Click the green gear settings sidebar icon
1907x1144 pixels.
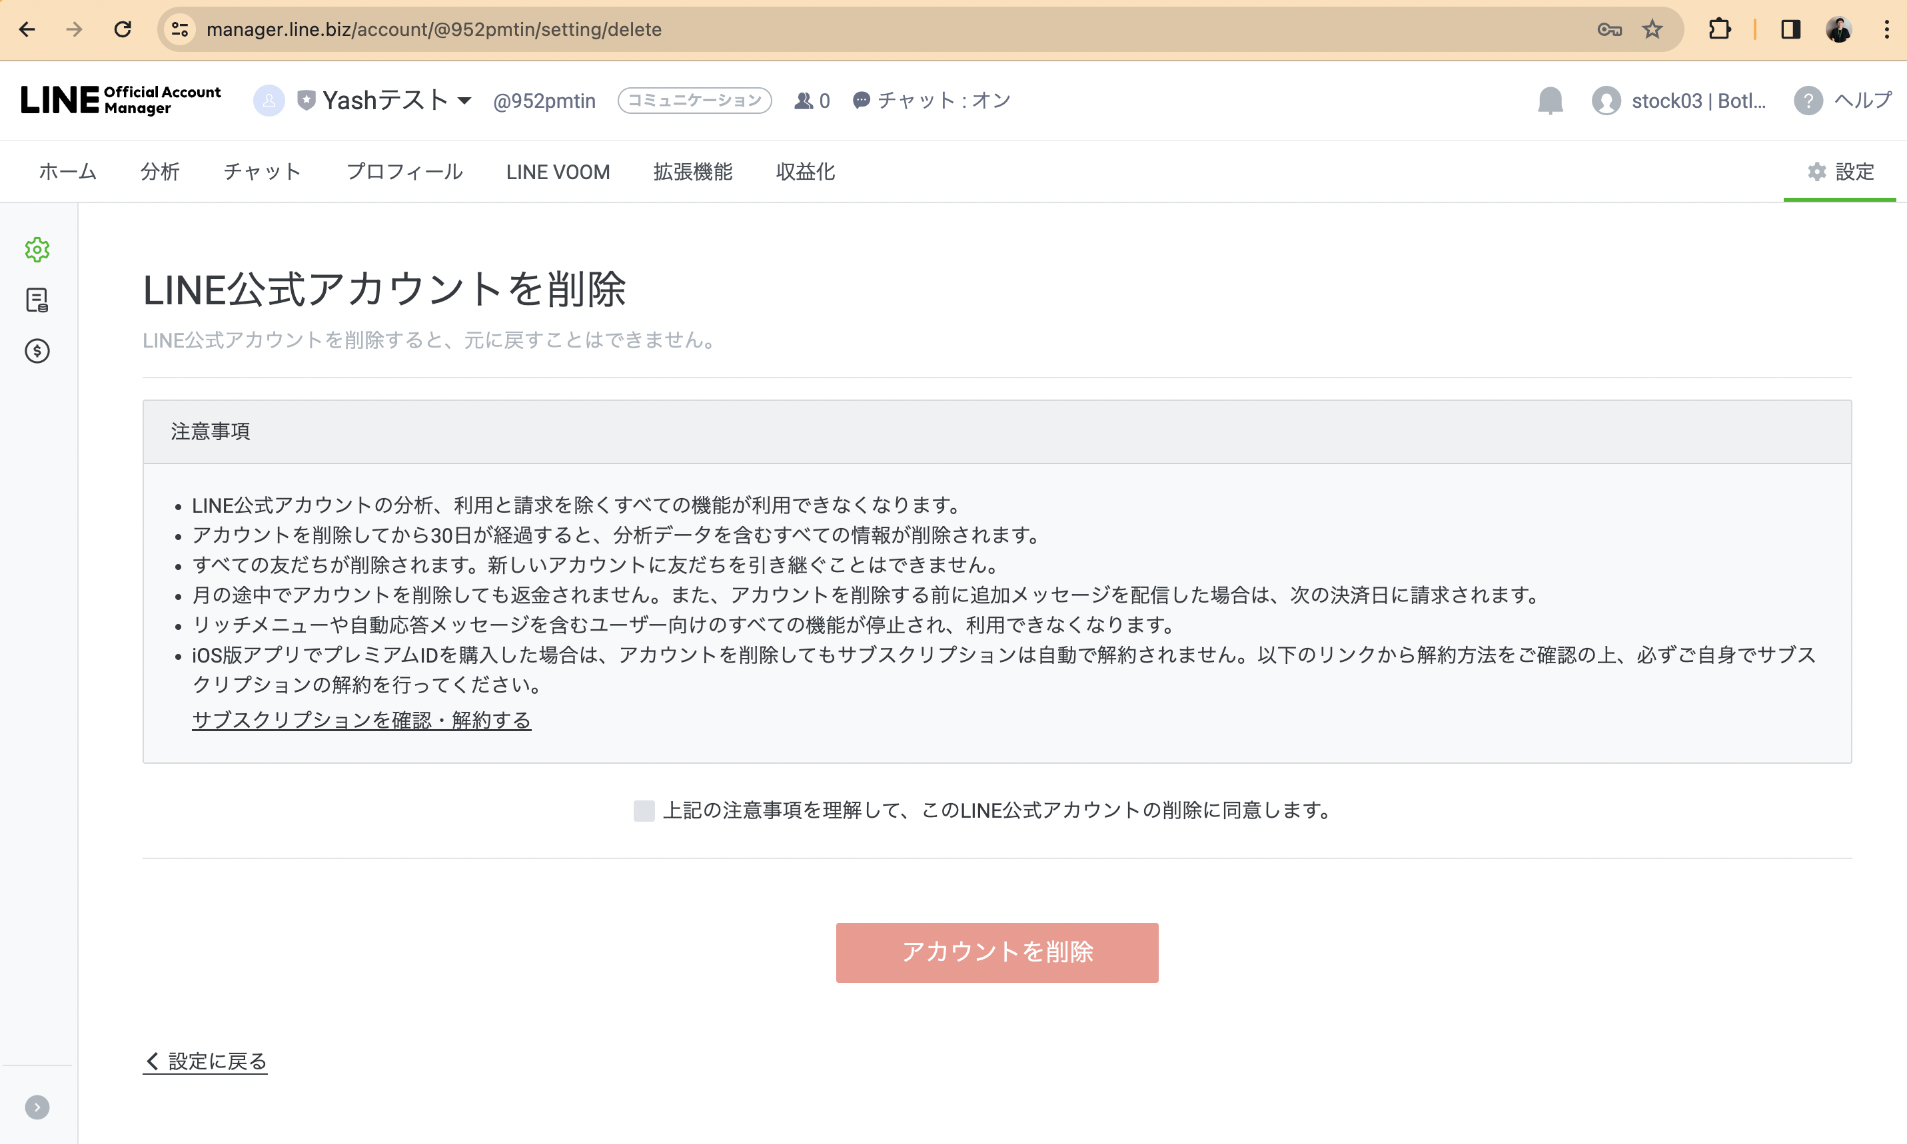point(37,250)
